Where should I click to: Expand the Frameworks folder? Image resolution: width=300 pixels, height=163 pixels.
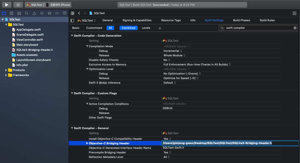[6, 75]
